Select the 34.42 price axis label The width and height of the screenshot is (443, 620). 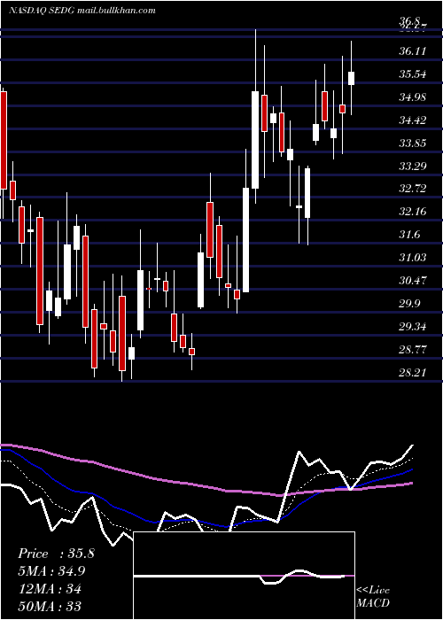tap(413, 120)
